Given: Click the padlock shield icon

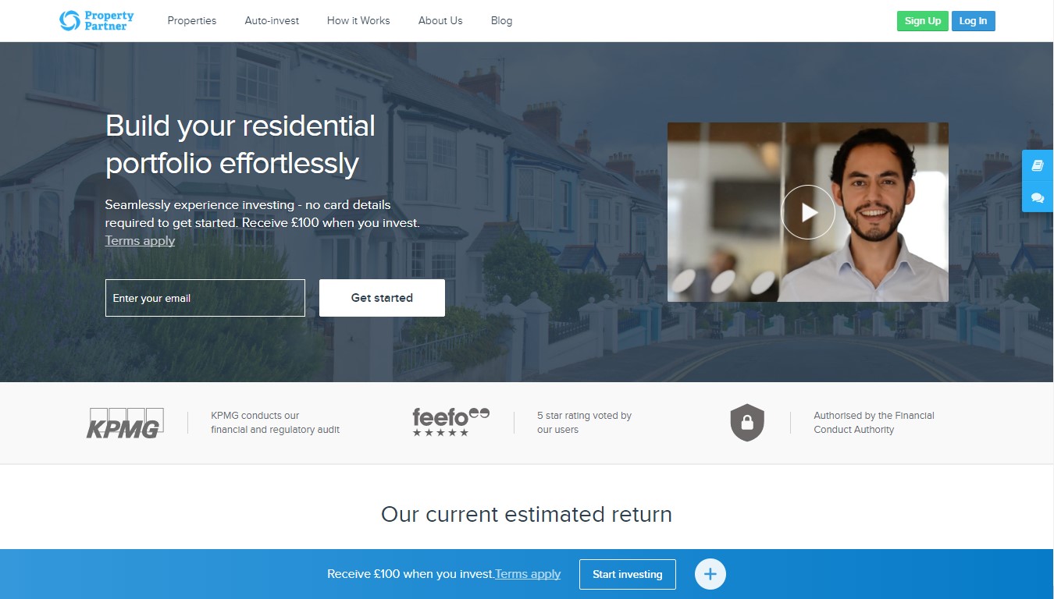Looking at the screenshot, I should pos(747,423).
